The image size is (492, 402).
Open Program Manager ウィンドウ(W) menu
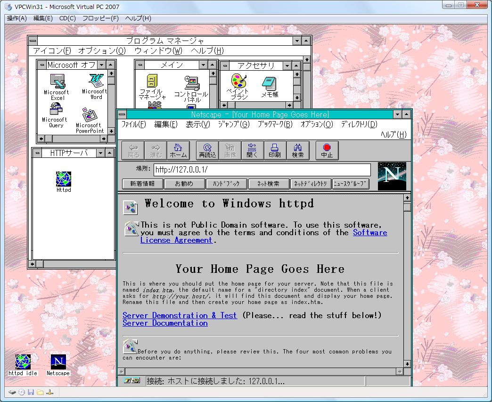coord(158,50)
